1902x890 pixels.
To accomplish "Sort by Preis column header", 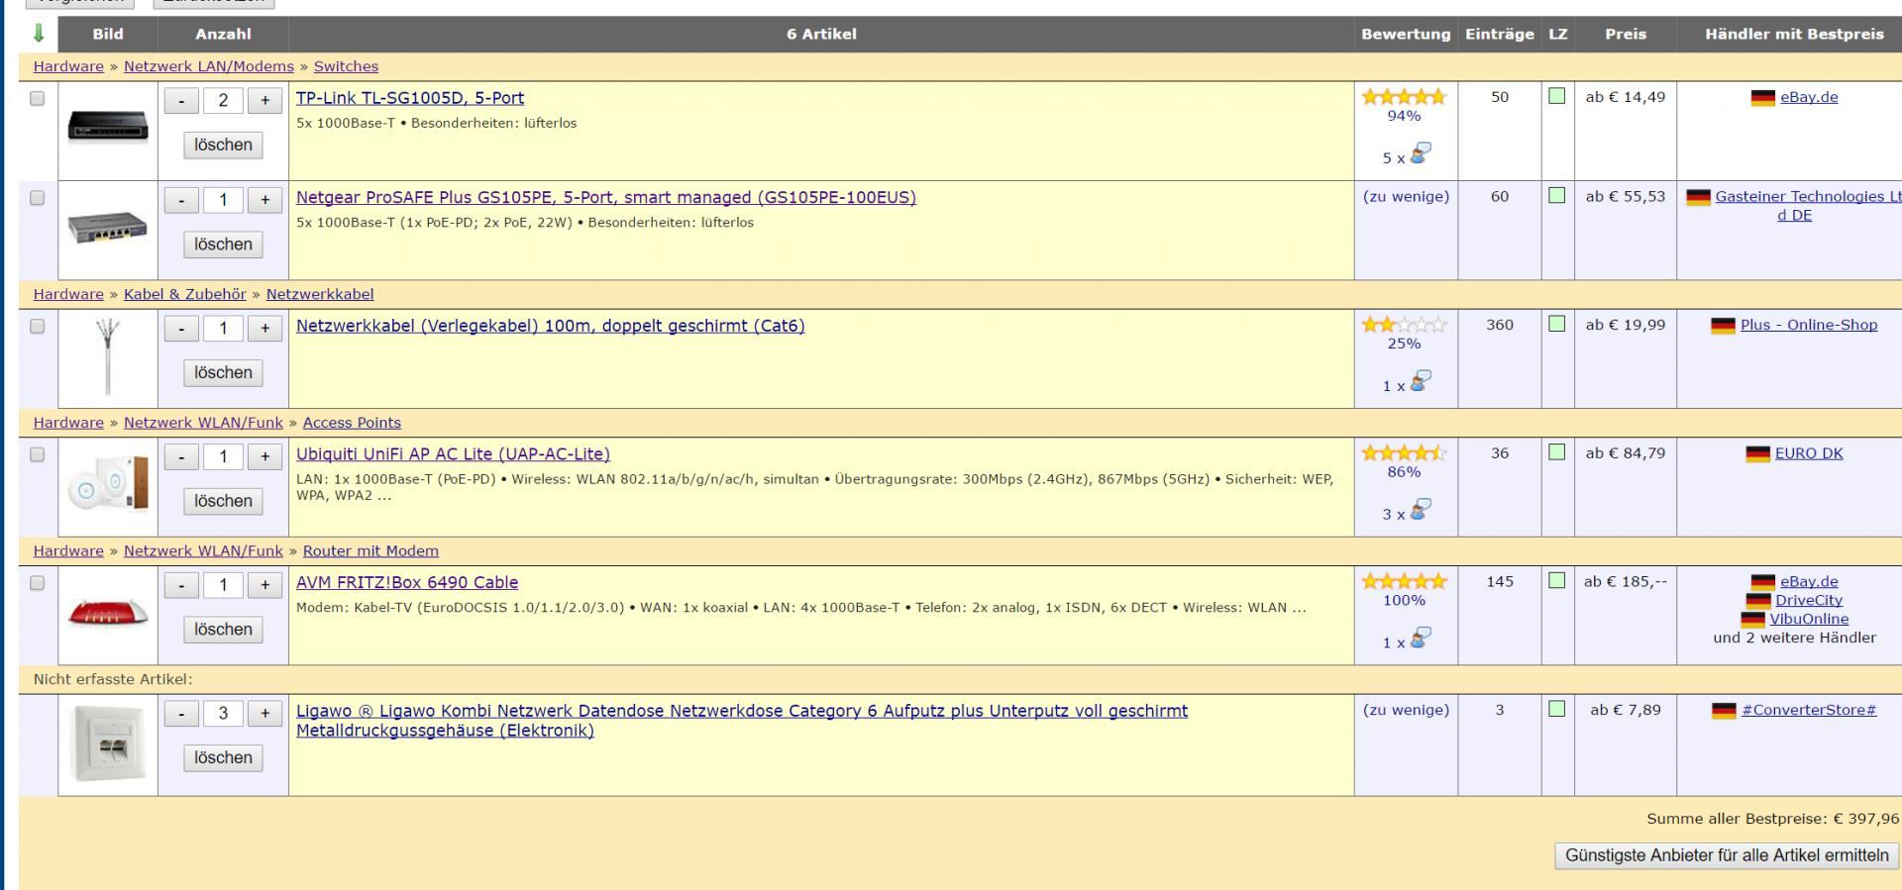I will click(1626, 34).
